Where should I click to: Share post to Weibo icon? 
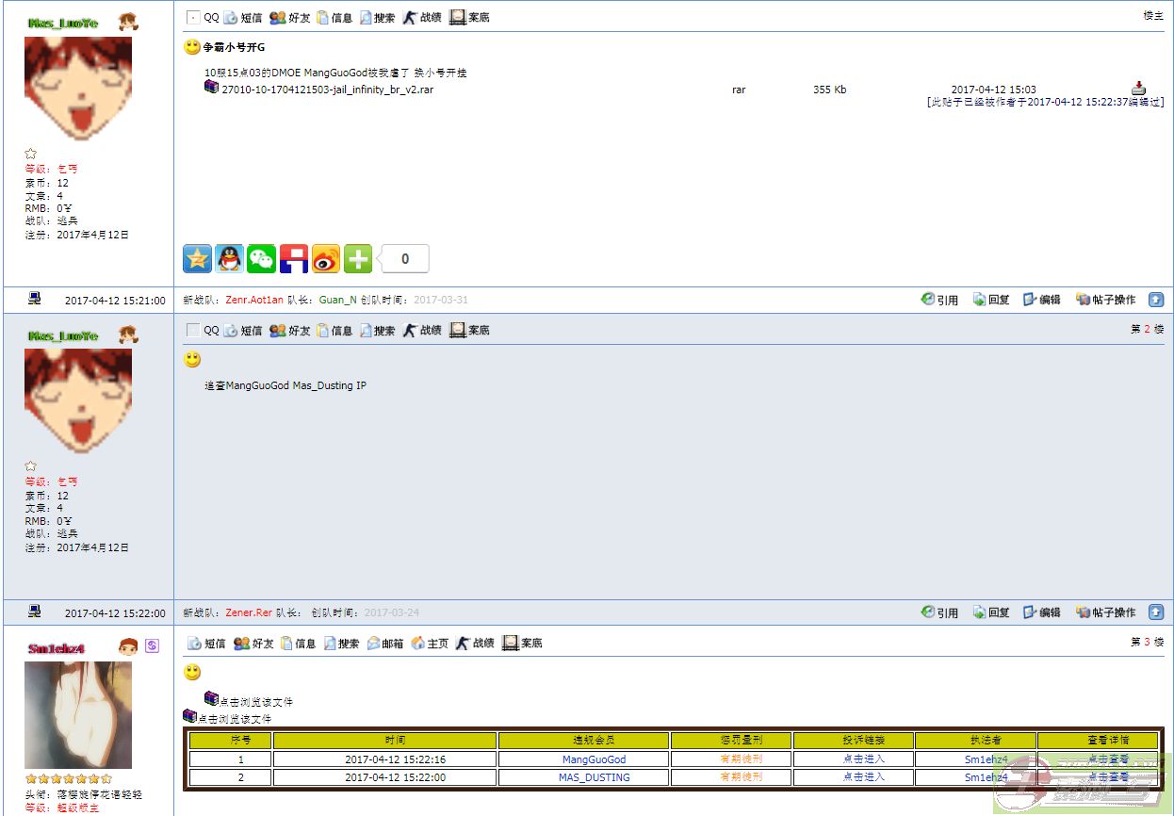(325, 258)
